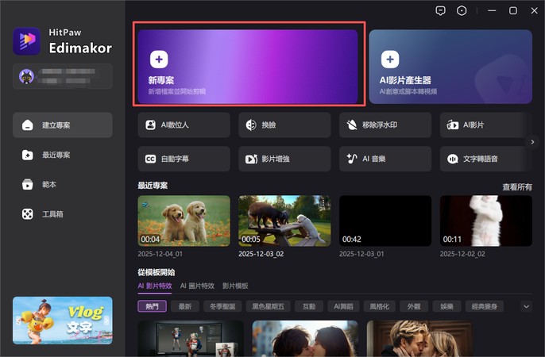This screenshot has height=357, width=545.
Task: Click the 2025-12-02_02 project name
Action: 462,254
